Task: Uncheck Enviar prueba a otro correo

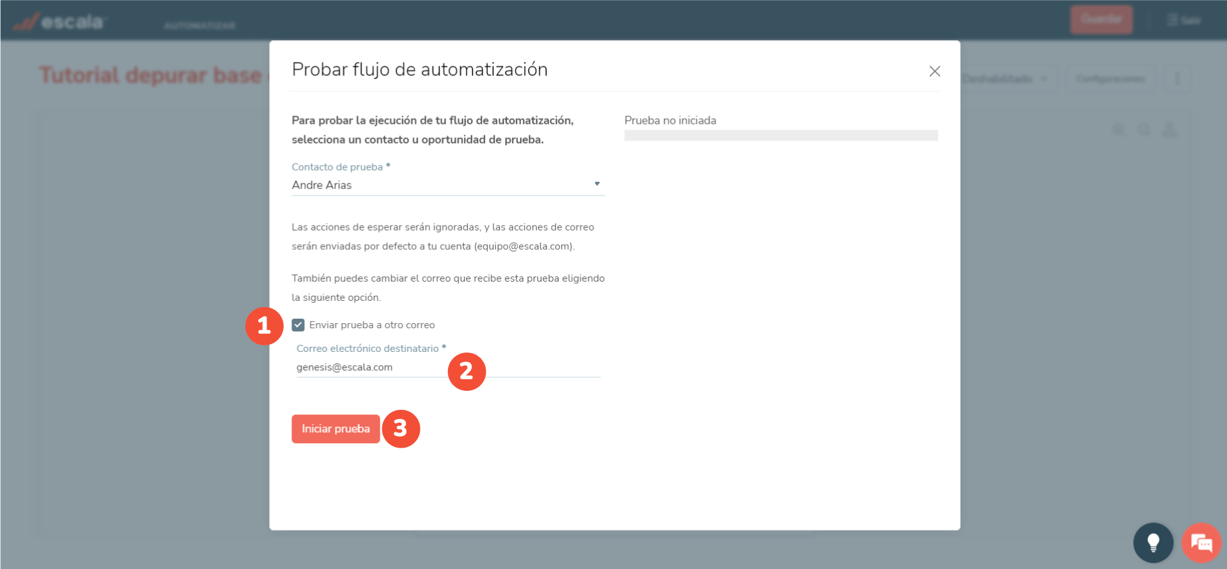Action: [298, 325]
